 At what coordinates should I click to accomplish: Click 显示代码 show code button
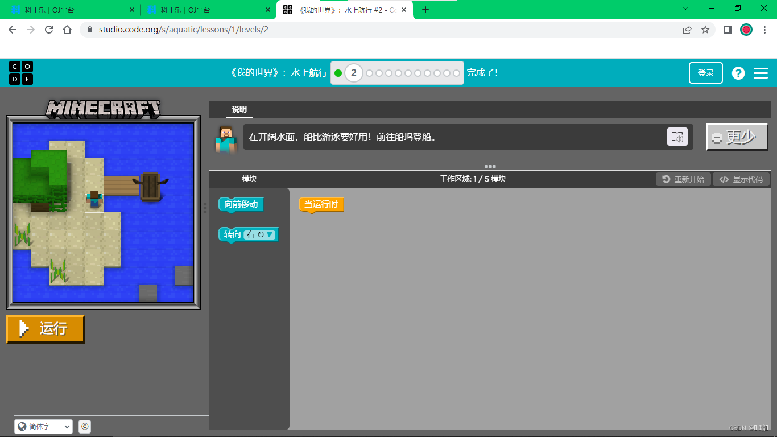click(741, 179)
